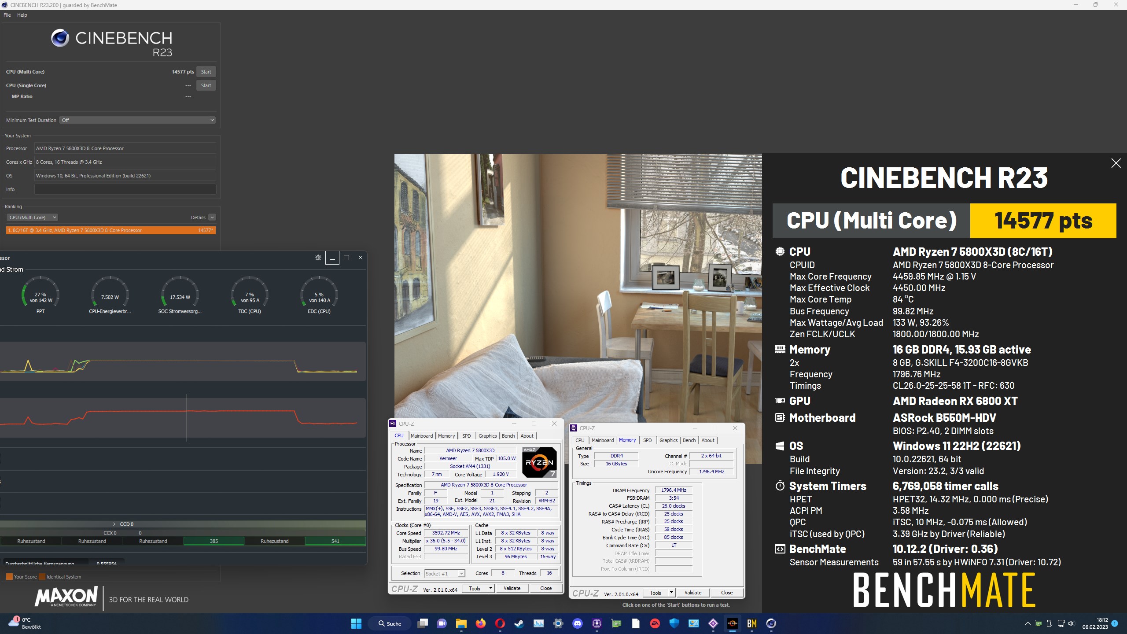The image size is (1127, 634).
Task: Click the EDC (CPU) gauge in Ryzen Master
Action: [x=319, y=295]
